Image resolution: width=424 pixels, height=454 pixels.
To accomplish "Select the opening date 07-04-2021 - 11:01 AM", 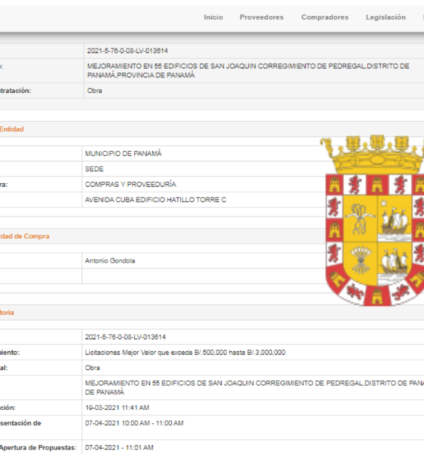I will pyautogui.click(x=119, y=448).
